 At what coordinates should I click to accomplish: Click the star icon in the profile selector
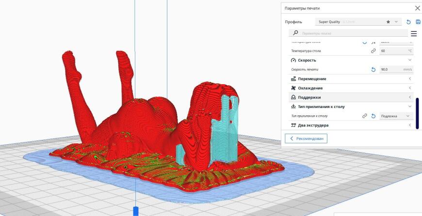point(388,22)
